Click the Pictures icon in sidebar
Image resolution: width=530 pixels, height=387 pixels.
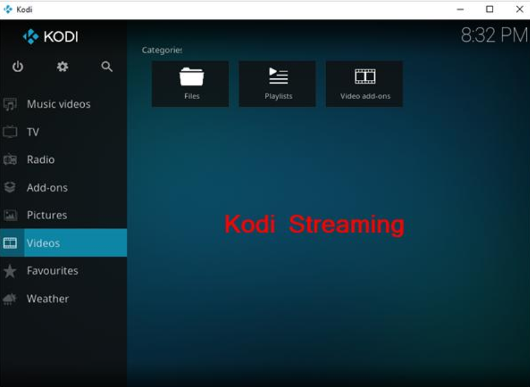(x=10, y=215)
